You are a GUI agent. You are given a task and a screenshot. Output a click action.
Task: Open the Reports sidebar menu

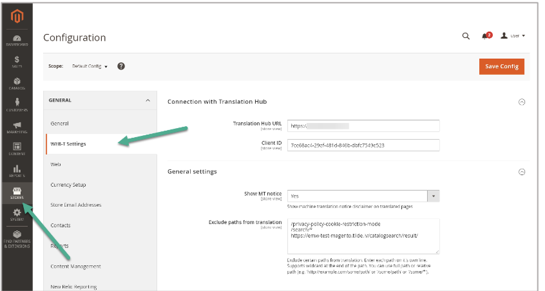point(17,171)
